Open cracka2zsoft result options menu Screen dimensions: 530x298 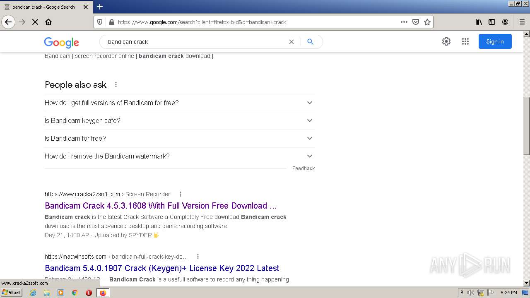180,194
